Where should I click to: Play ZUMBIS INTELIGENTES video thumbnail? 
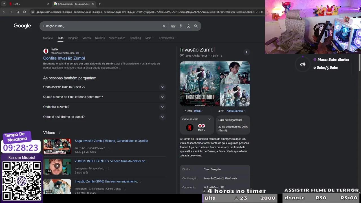click(57, 167)
